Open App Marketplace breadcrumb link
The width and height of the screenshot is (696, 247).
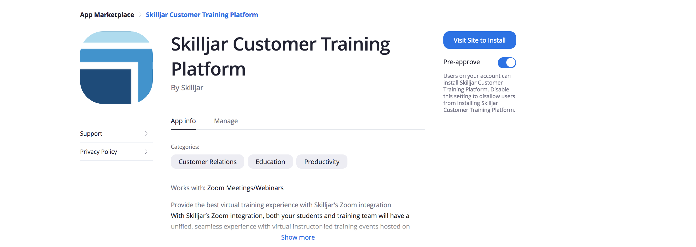[107, 15]
